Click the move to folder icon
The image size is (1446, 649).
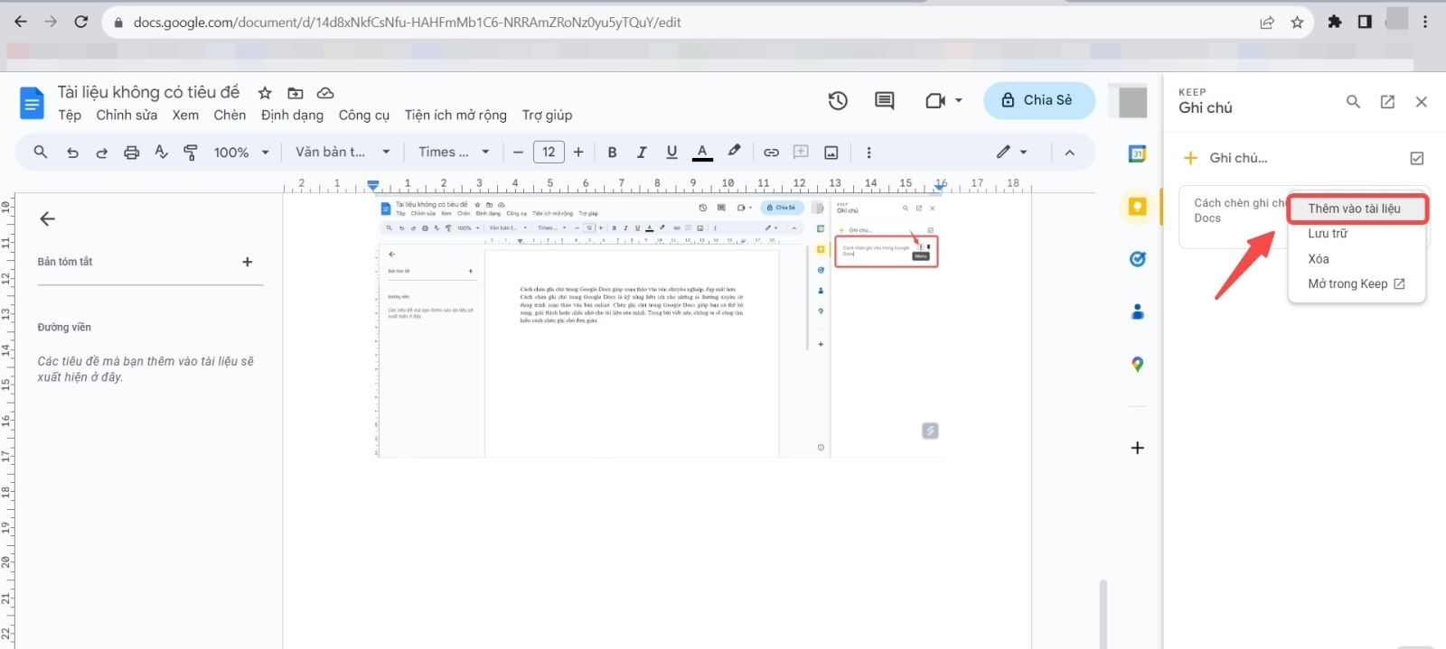coord(296,93)
